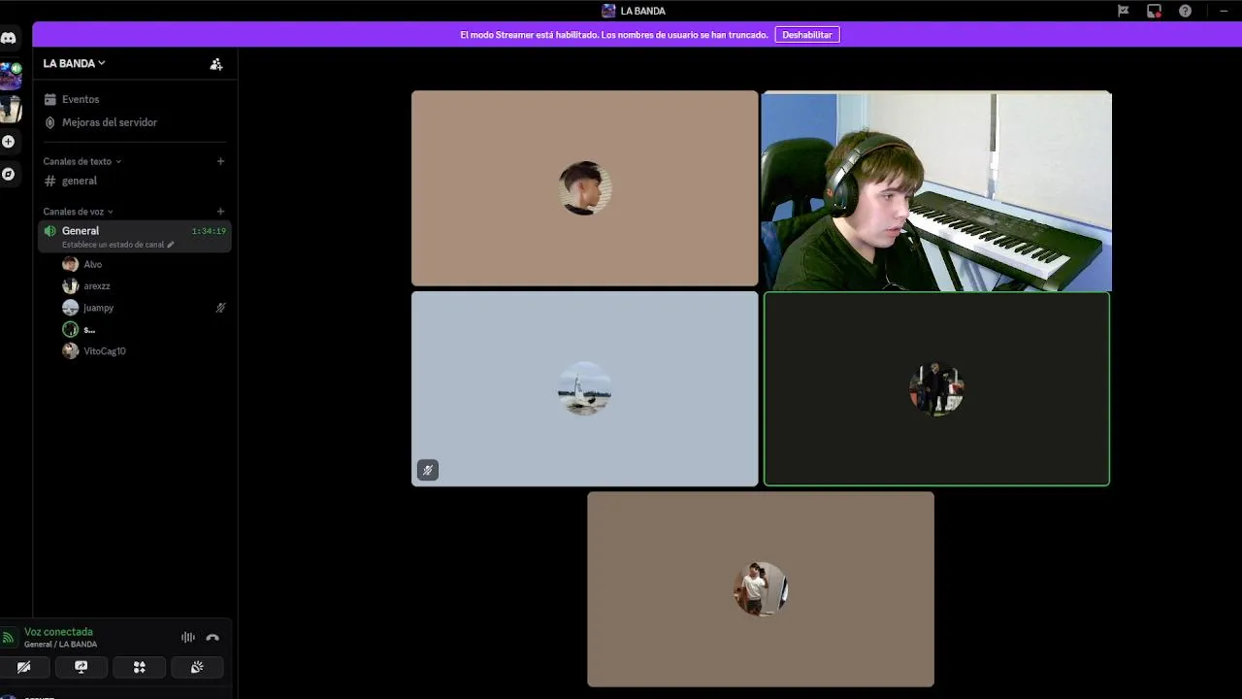Click the Voz conectada status text
1242x699 pixels.
click(x=58, y=632)
